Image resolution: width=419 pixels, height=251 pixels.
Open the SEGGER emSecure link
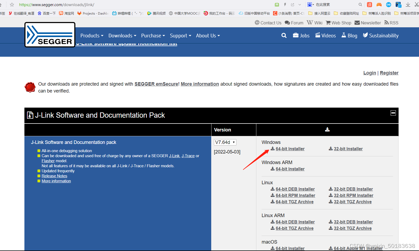(x=156, y=84)
